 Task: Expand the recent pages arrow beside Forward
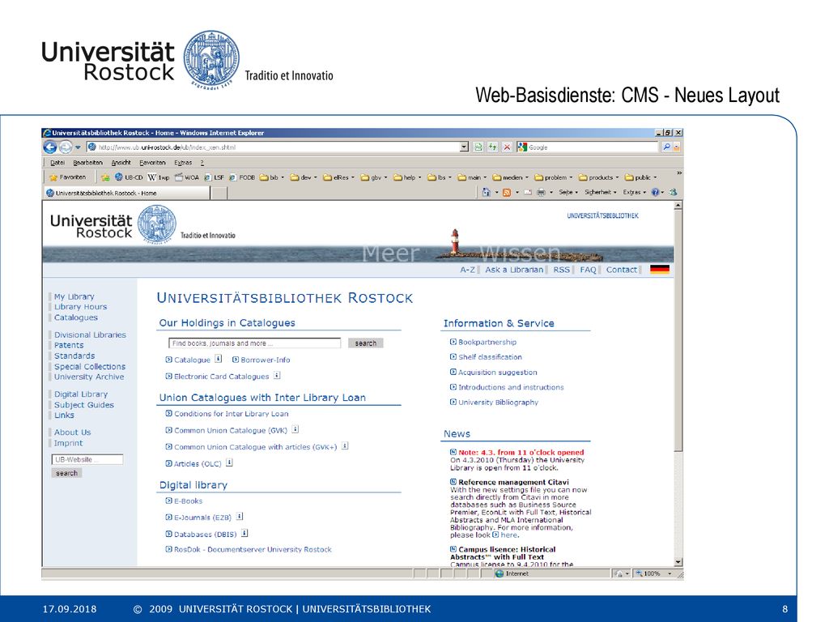[78, 147]
